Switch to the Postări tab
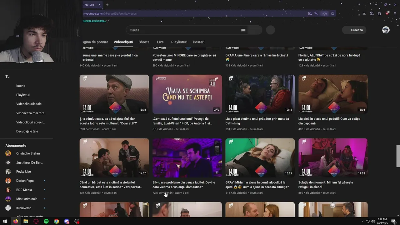This screenshot has height=225, width=400. pyautogui.click(x=199, y=42)
